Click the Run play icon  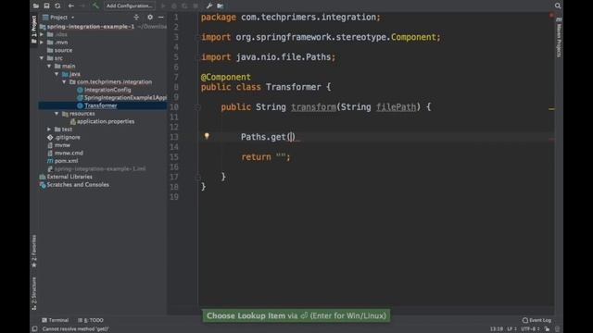click(x=163, y=6)
